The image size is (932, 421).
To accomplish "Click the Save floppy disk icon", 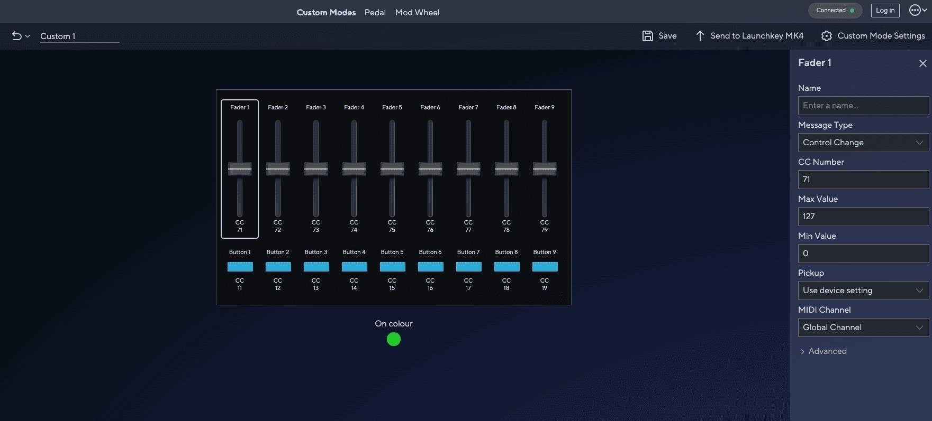I will (x=647, y=36).
